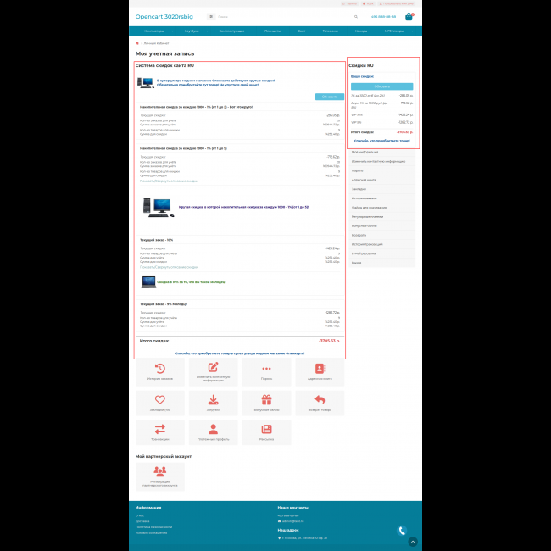Click the floating phone call button
The image size is (551, 551).
[x=402, y=531]
